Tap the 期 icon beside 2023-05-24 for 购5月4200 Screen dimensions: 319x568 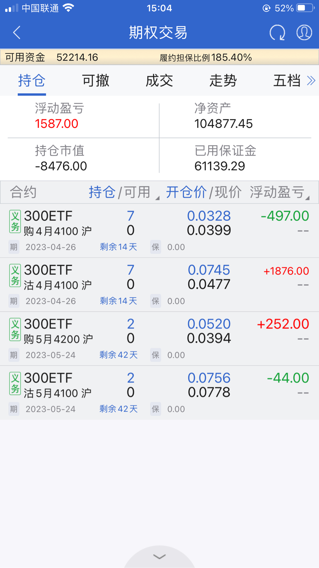(14, 355)
